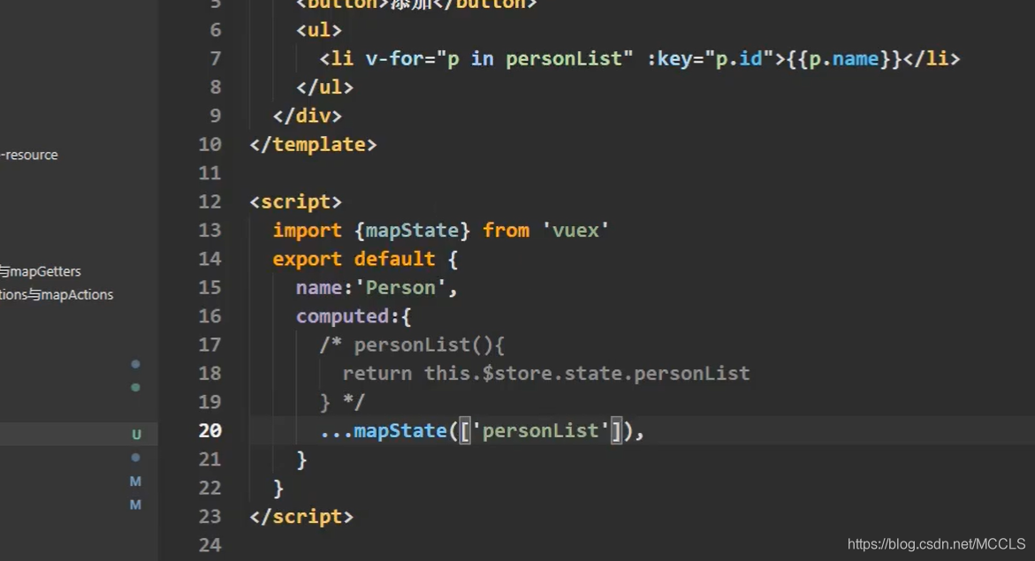Image resolution: width=1035 pixels, height=561 pixels.
Task: Click the computed property key
Action: [x=343, y=316]
